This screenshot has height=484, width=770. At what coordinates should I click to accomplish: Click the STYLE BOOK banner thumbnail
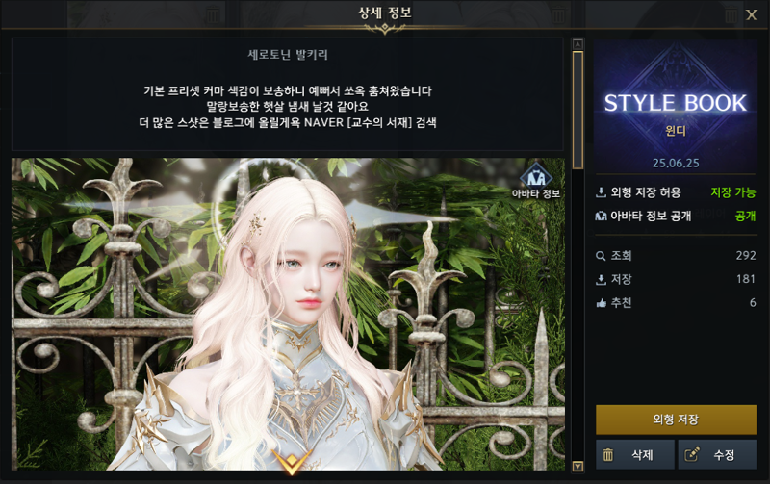[x=676, y=106]
